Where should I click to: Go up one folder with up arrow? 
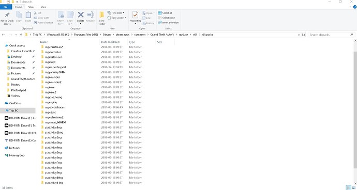point(21,35)
